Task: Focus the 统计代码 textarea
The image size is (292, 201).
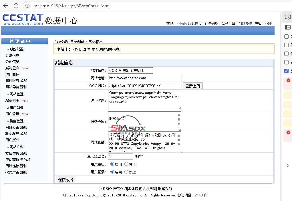Action: click(144, 100)
